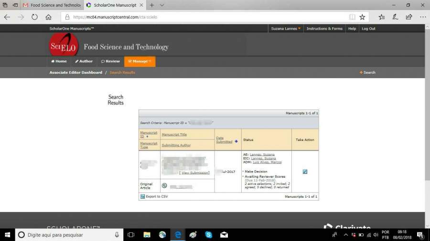Sort by Manuscript Title column header
This screenshot has width=430, height=241.
174,135
